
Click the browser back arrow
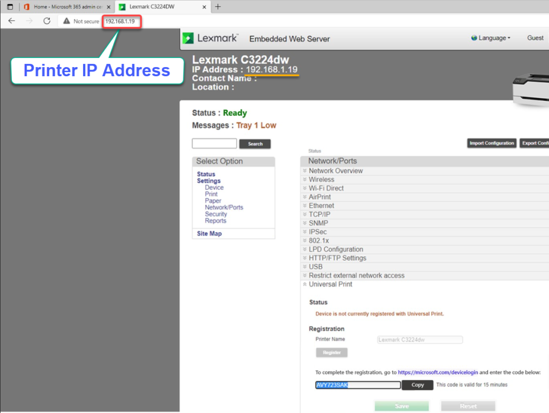tap(12, 21)
